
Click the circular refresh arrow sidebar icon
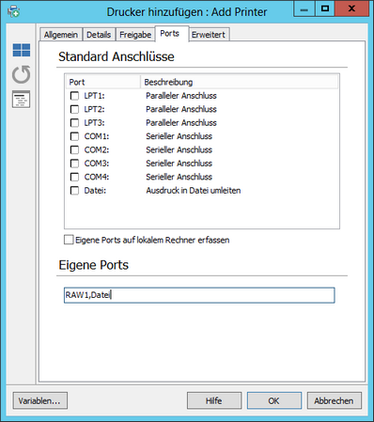(x=22, y=74)
